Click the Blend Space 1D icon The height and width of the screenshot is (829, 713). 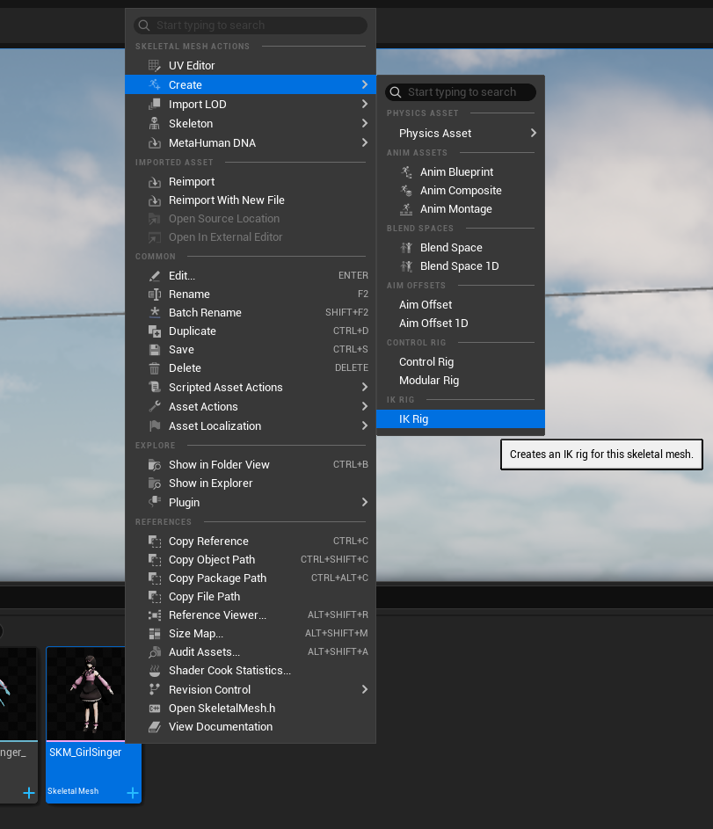[x=406, y=266]
